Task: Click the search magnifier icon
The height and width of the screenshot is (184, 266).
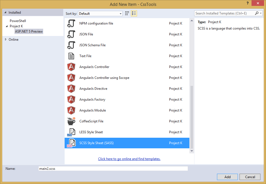Action: tap(257, 13)
